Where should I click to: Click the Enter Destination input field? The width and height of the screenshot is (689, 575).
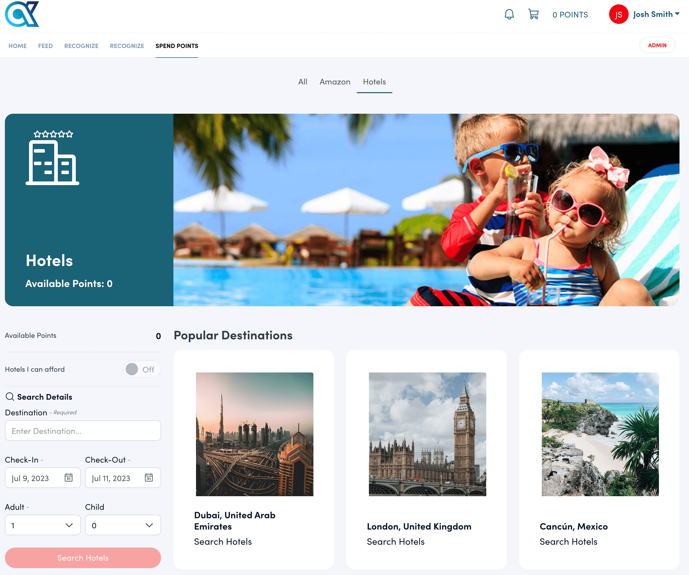click(83, 431)
